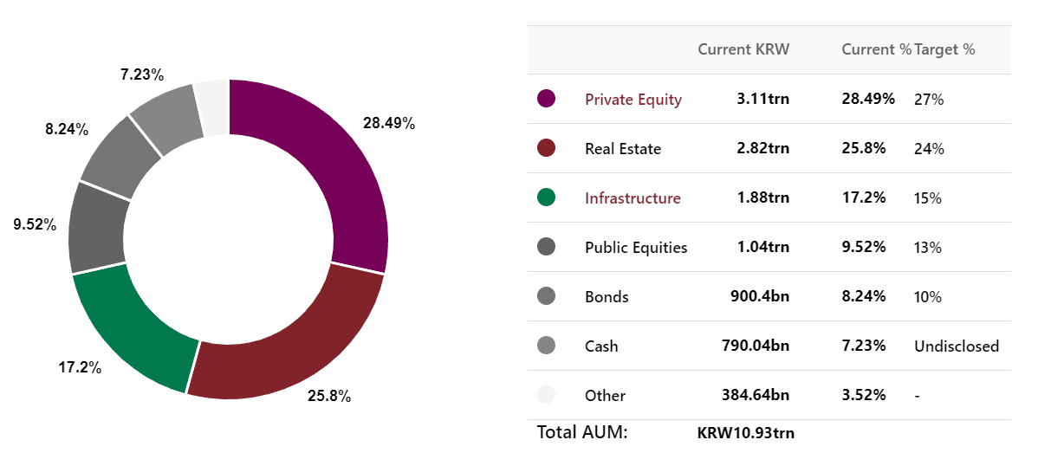Click the light Other legend dot
The width and height of the screenshot is (1038, 466).
coord(546,395)
